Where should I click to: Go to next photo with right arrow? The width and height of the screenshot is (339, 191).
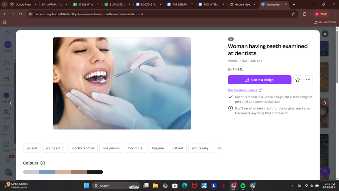pos(325,103)
